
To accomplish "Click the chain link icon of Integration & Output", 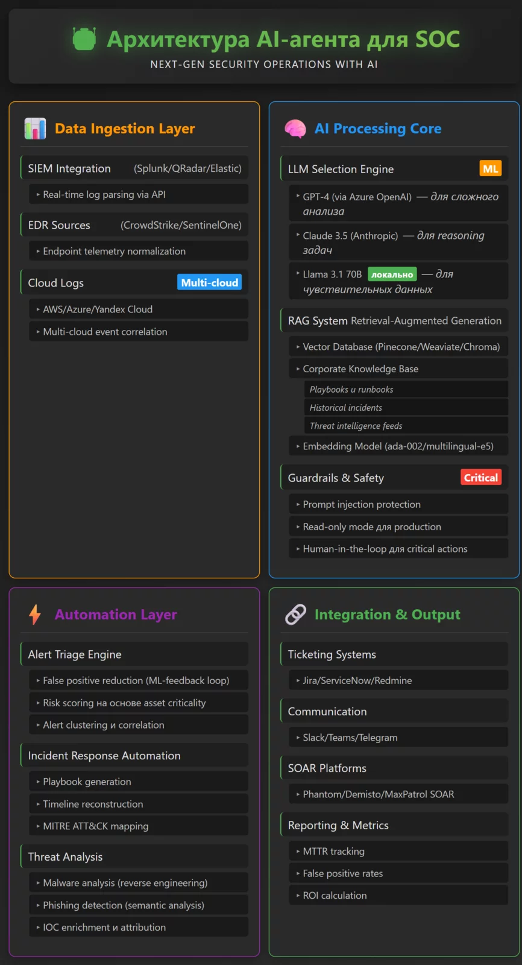I will [295, 615].
